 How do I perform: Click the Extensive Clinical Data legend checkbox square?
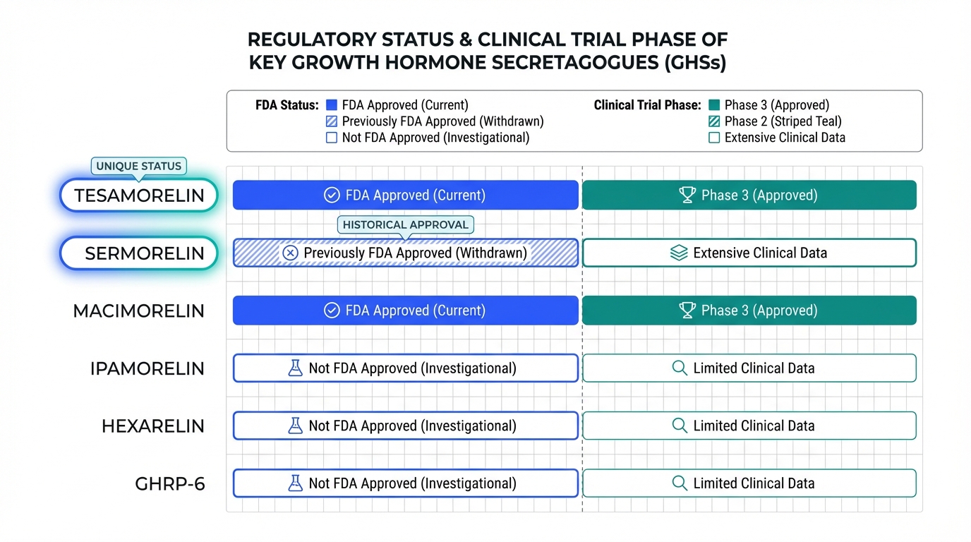click(713, 138)
